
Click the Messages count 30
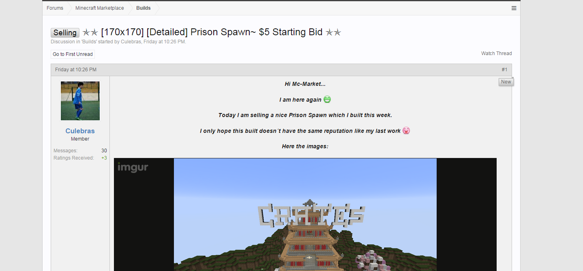click(104, 151)
